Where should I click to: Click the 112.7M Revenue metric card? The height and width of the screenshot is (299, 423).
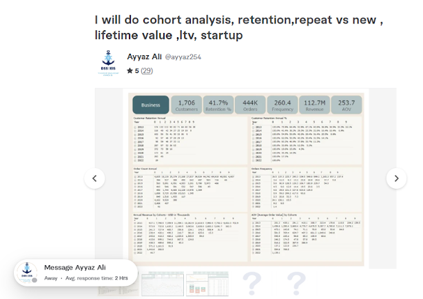[x=315, y=105]
